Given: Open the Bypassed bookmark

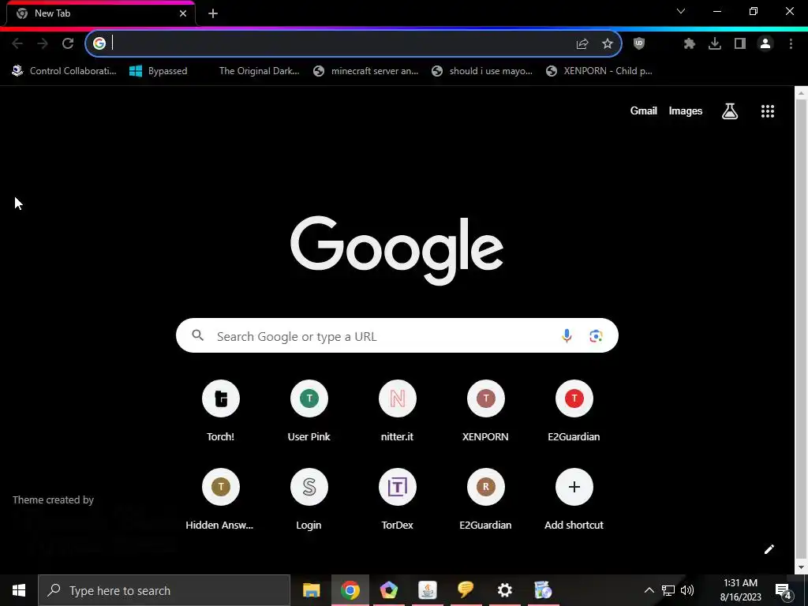Looking at the screenshot, I should (x=159, y=71).
